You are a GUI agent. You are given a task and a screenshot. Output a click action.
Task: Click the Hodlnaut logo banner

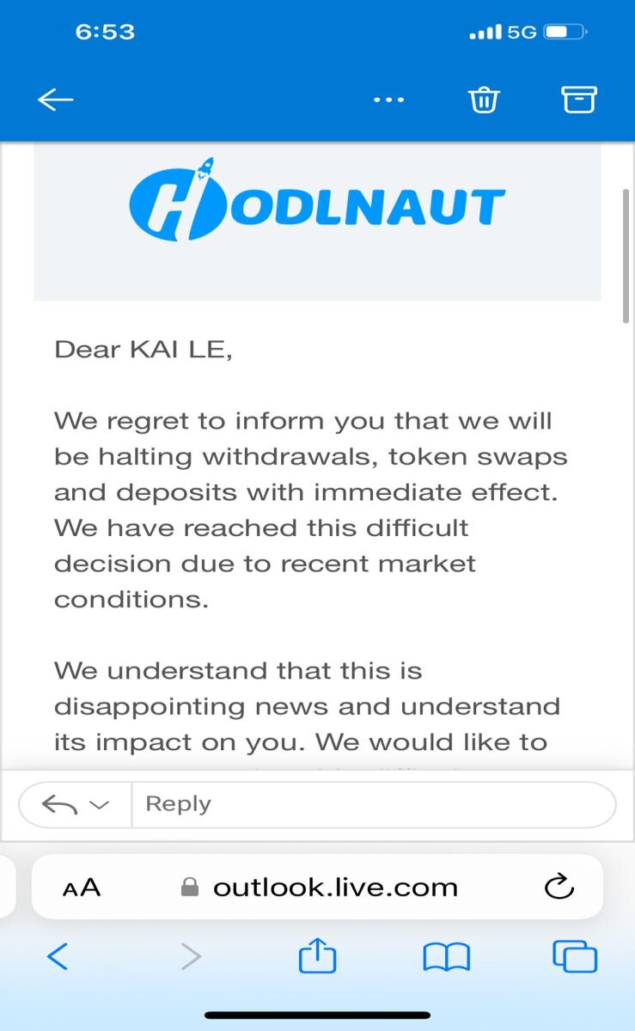tap(317, 222)
